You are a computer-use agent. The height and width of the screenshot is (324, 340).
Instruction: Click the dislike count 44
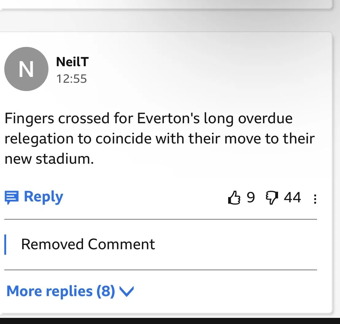[x=292, y=197]
